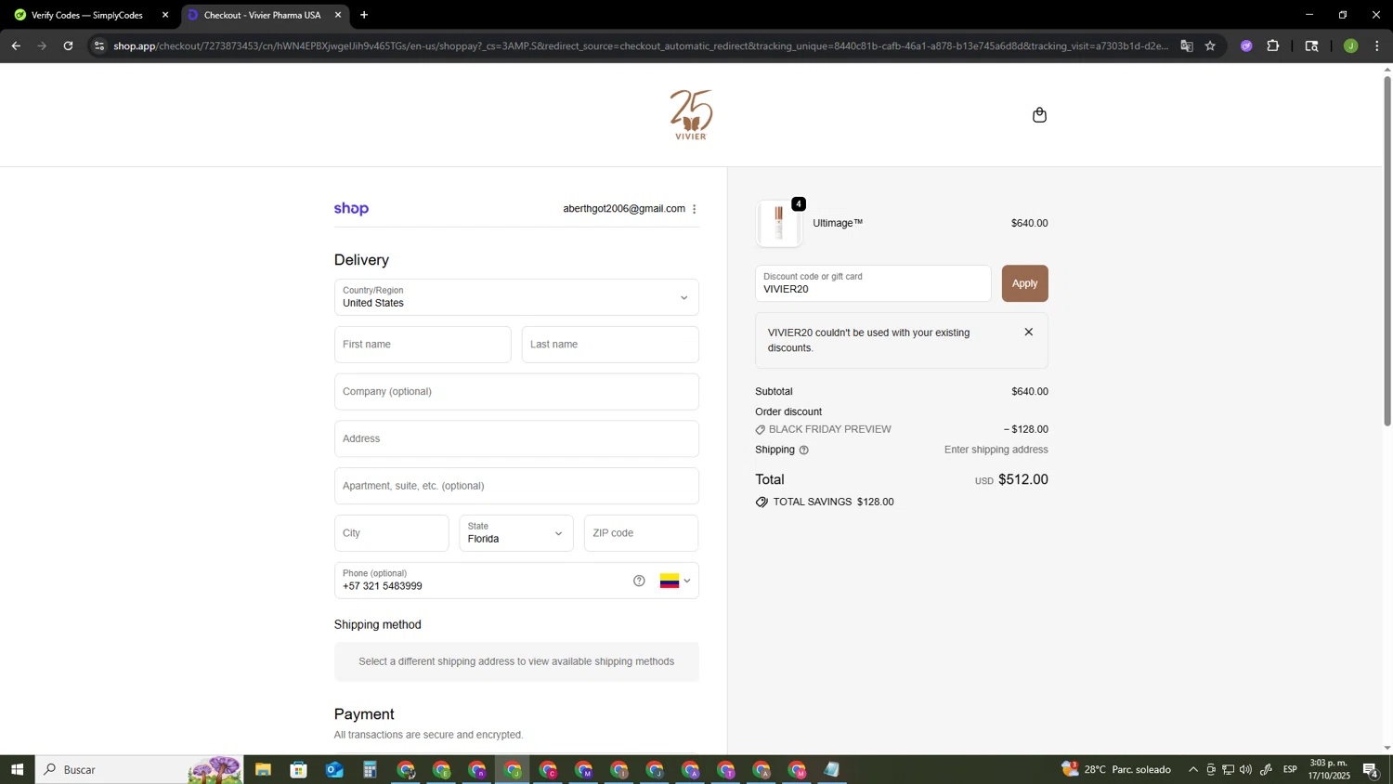The width and height of the screenshot is (1393, 784).
Task: Click the Company (optional) field
Action: pyautogui.click(x=516, y=392)
